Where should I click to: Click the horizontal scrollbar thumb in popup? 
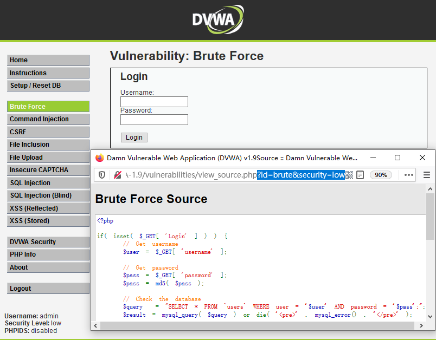click(257, 325)
